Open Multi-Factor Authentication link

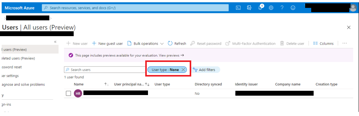251,43
